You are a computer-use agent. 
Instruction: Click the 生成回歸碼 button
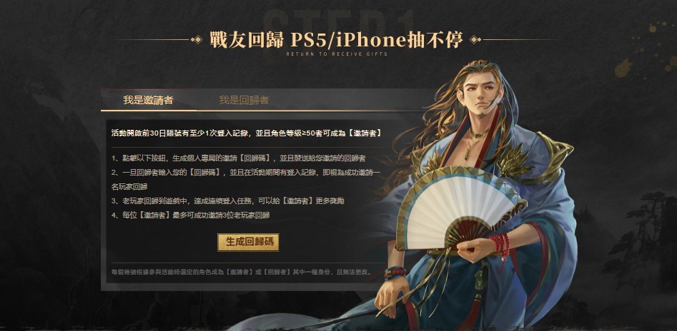pyautogui.click(x=248, y=243)
